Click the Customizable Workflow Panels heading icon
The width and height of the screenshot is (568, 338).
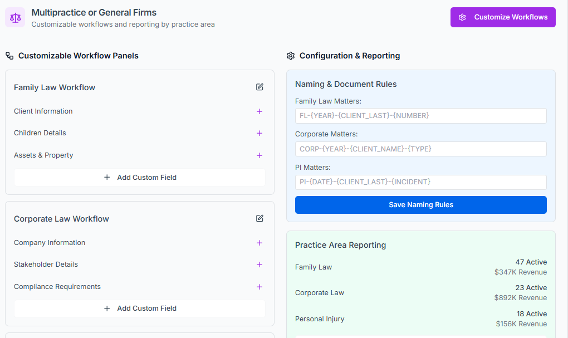9,56
